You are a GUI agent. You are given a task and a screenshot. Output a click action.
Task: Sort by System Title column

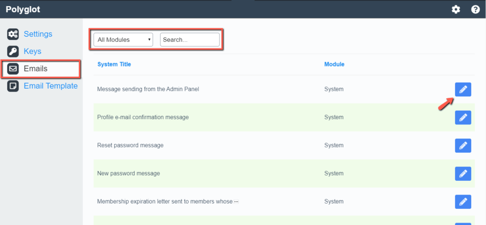point(114,65)
